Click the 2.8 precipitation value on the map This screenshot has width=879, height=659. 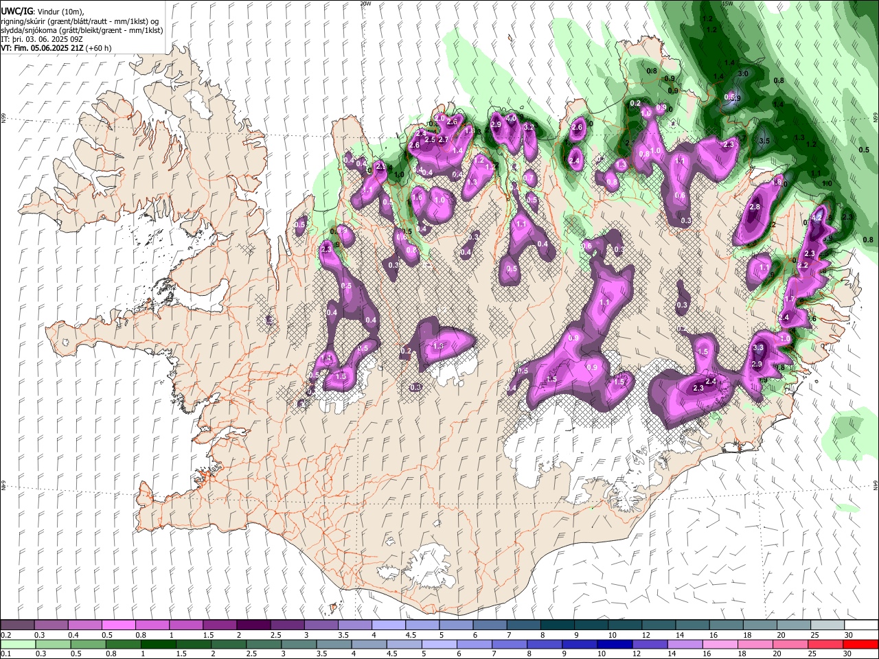(755, 207)
